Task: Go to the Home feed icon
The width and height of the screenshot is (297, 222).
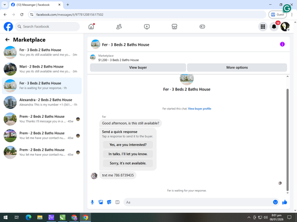Action: [x=91, y=27]
